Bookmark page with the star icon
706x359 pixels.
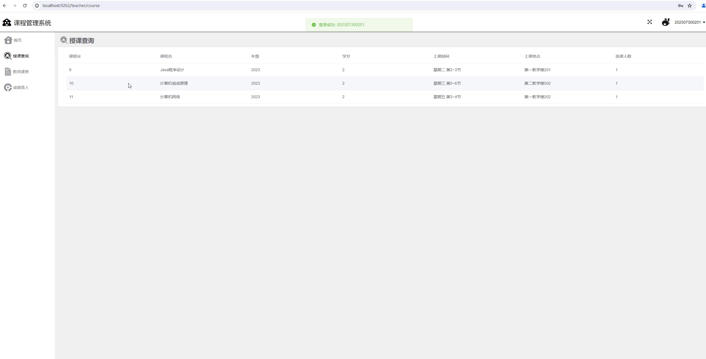(x=690, y=6)
